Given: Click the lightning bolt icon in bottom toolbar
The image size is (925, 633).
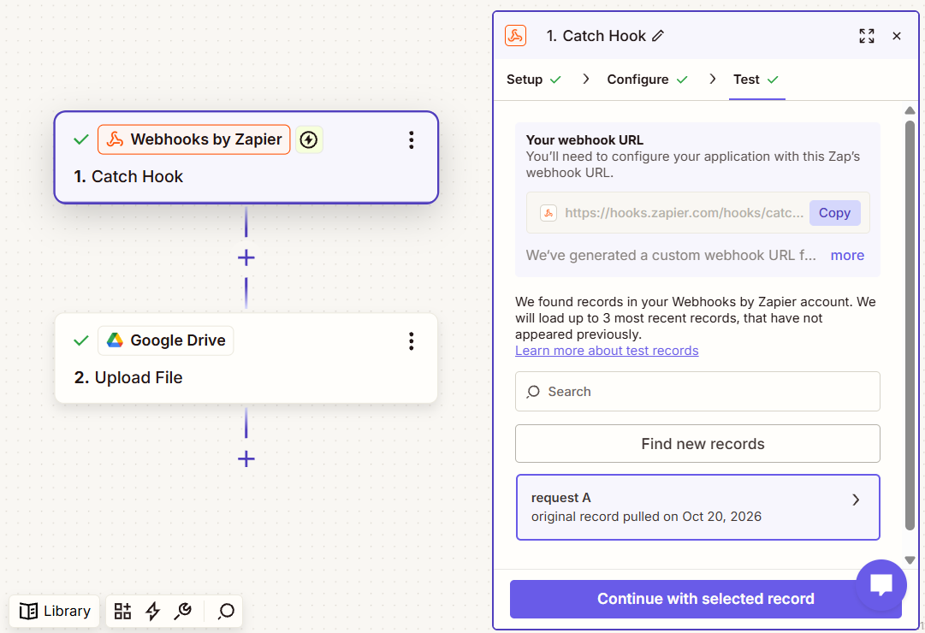Looking at the screenshot, I should point(153,611).
